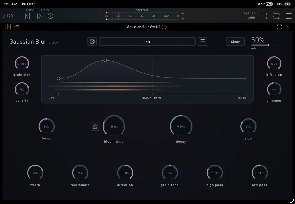Start playback with the play button

[39, 16]
